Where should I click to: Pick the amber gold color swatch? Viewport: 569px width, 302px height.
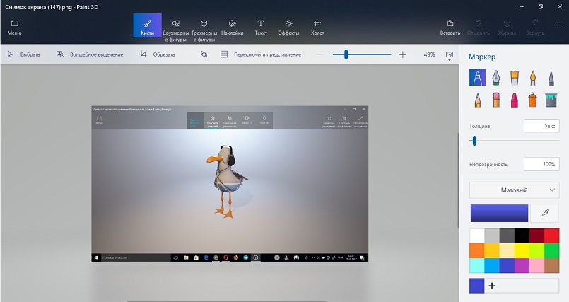[492, 250]
